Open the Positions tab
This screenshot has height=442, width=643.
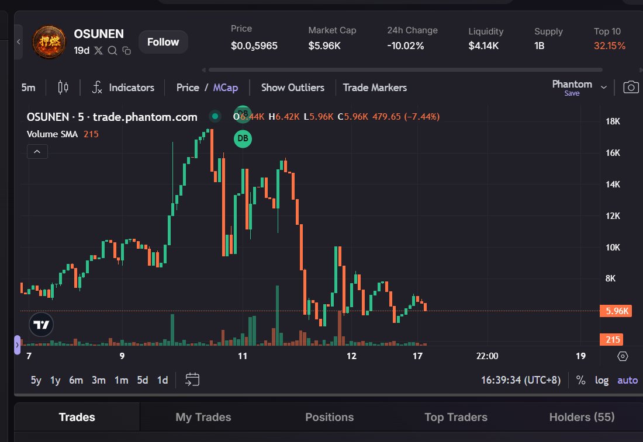click(x=329, y=417)
